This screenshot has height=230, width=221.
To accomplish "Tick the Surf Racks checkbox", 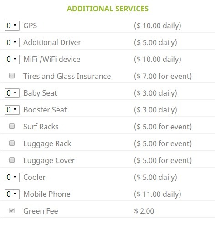I will pos(12,126).
